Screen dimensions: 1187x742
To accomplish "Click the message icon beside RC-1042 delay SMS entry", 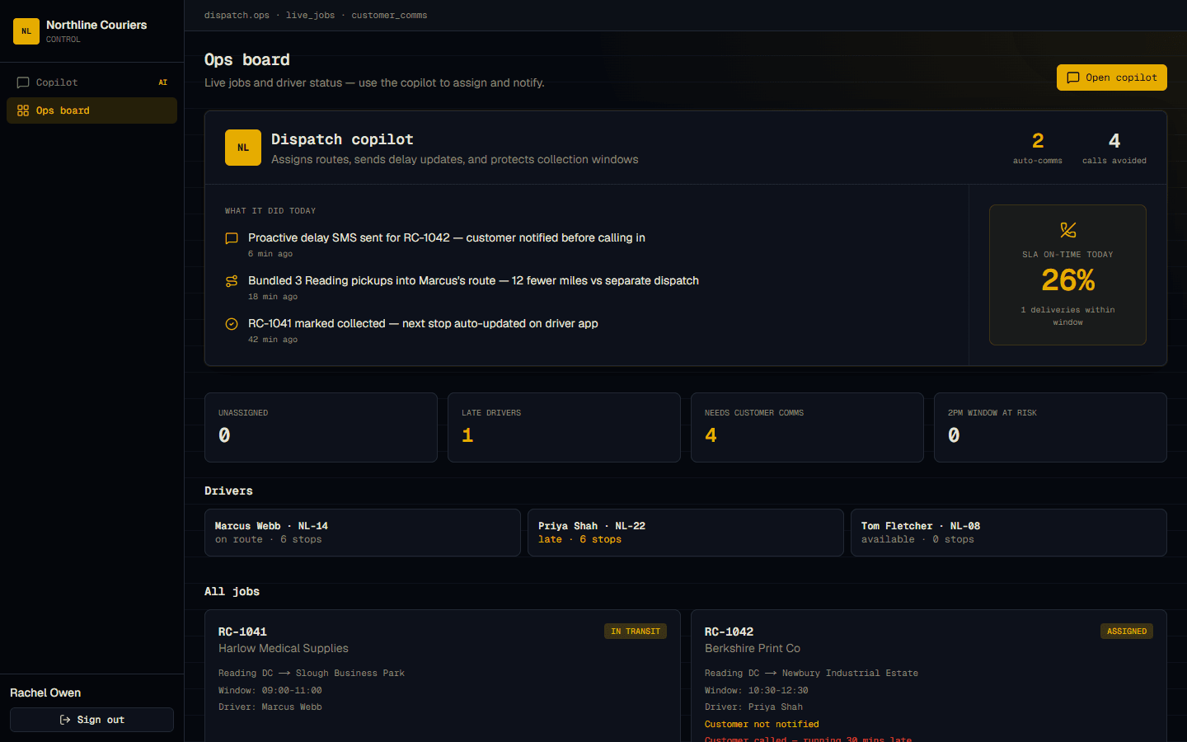I will 232,238.
